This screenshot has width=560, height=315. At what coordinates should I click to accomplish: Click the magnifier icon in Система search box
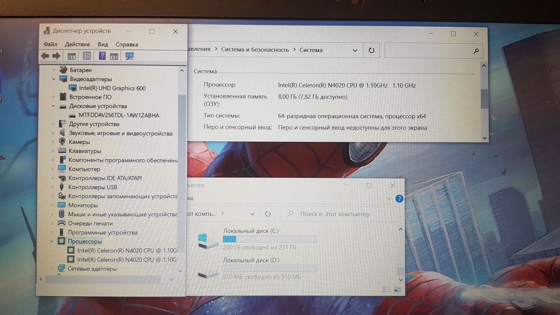point(476,51)
